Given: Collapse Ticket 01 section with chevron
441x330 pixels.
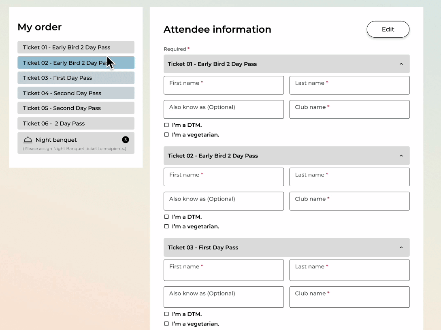Looking at the screenshot, I should 401,64.
